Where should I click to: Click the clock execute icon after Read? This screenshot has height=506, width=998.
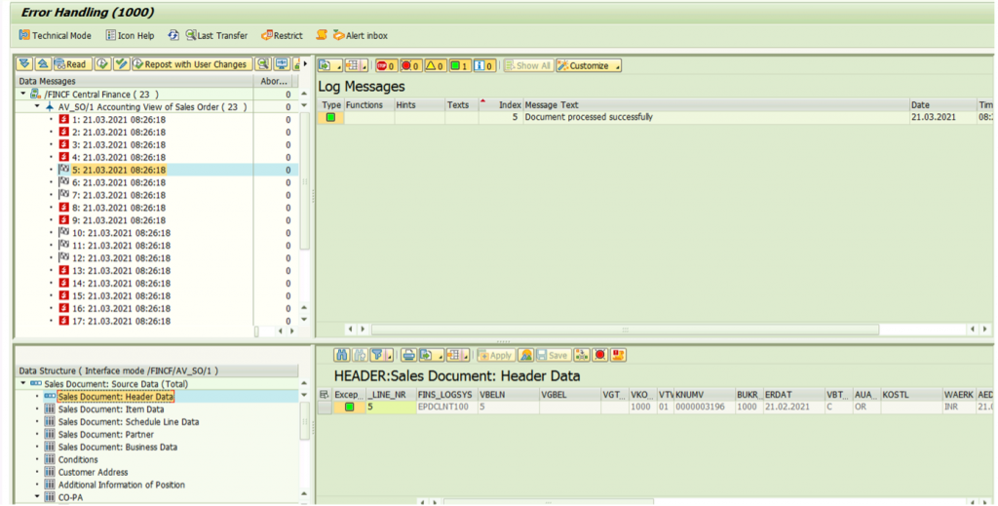(102, 64)
